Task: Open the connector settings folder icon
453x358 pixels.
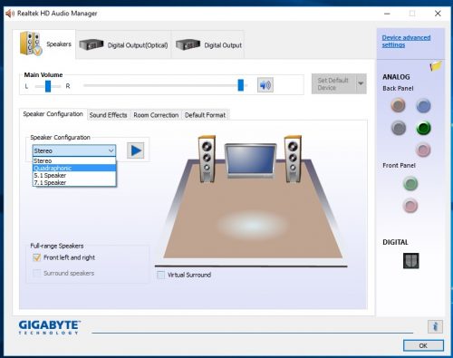Action: [x=436, y=65]
